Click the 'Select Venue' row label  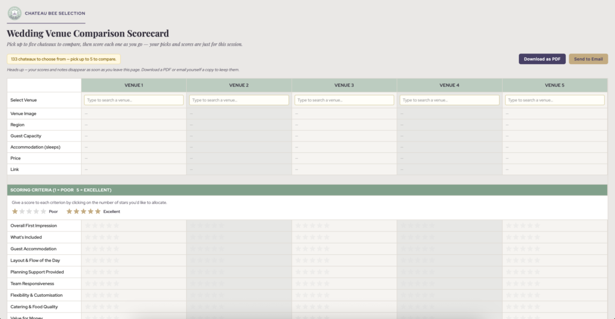click(23, 100)
